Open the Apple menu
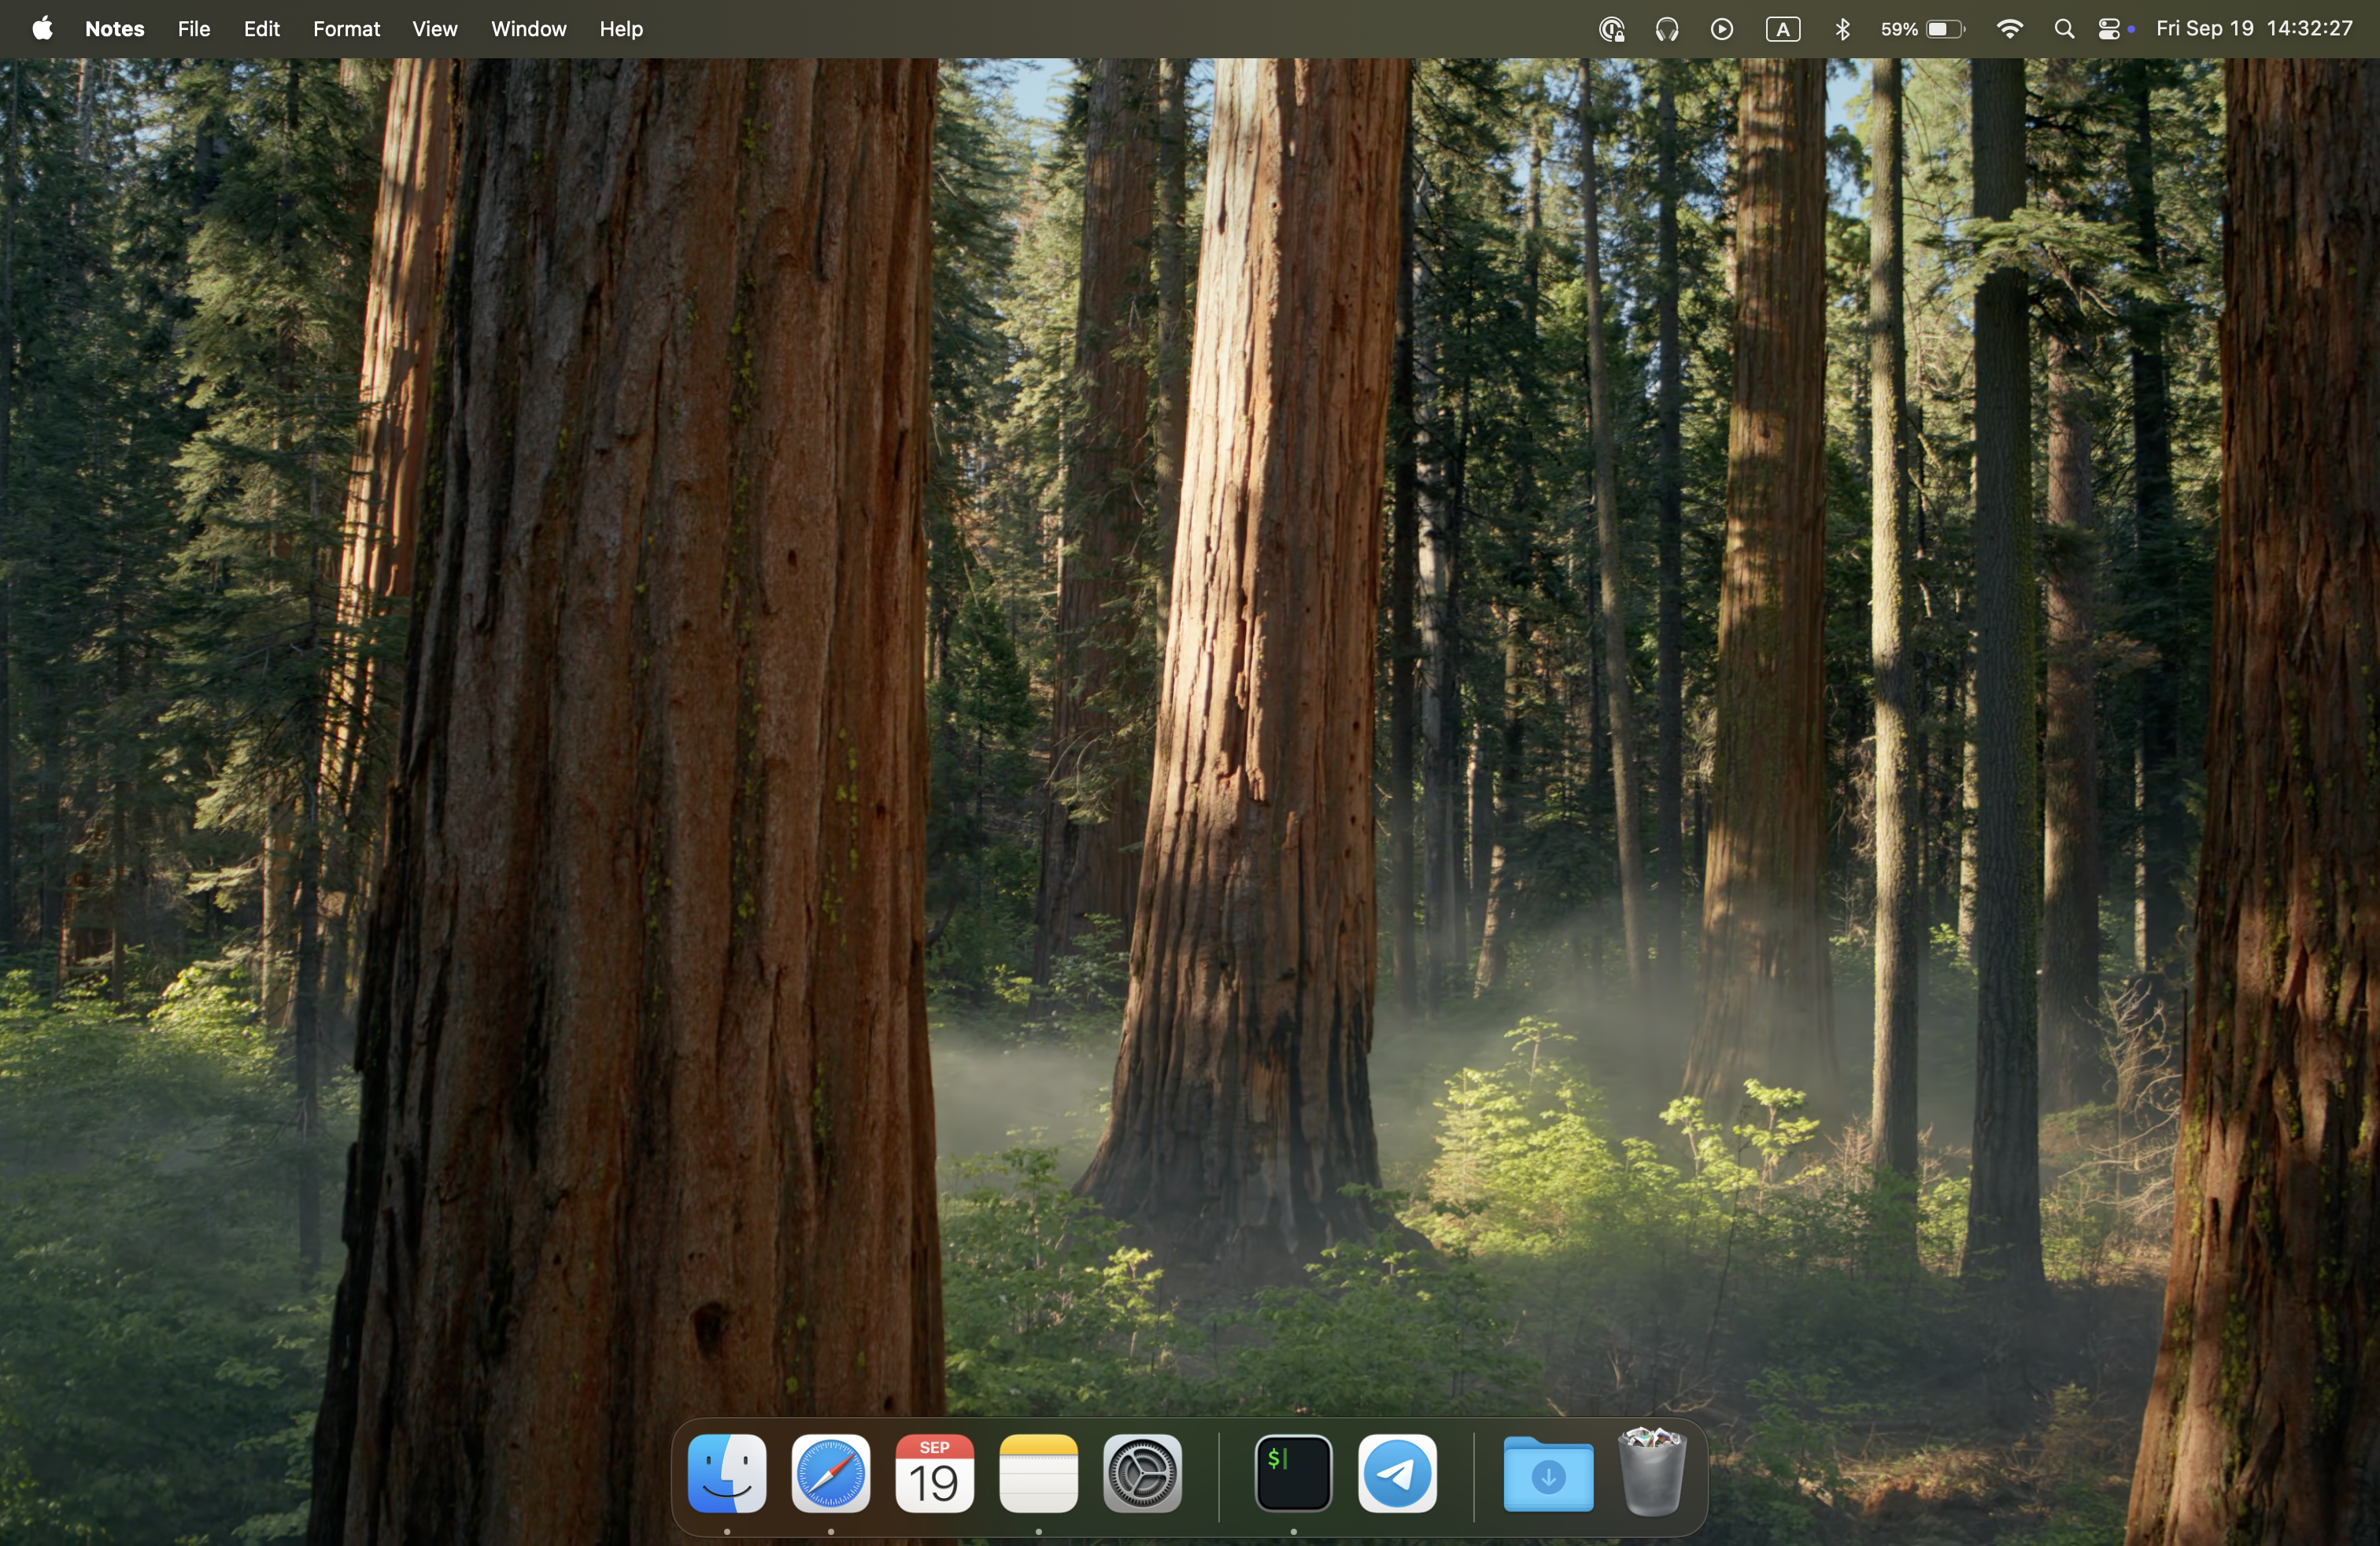The height and width of the screenshot is (1546, 2380). [x=42, y=29]
